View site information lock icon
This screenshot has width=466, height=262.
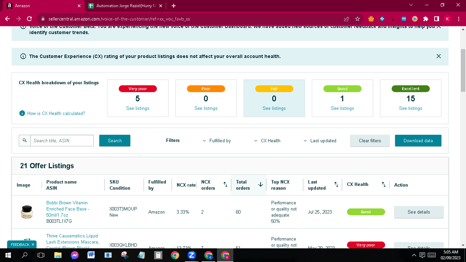43,19
